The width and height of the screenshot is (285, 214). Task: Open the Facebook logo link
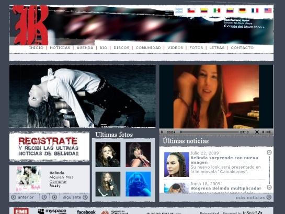(x=86, y=212)
